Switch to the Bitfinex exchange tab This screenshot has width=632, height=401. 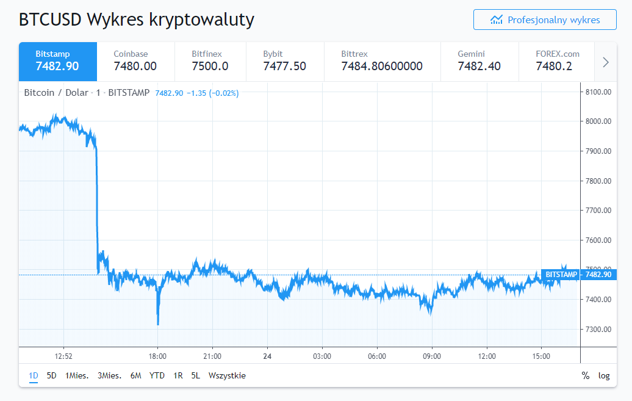tap(210, 62)
